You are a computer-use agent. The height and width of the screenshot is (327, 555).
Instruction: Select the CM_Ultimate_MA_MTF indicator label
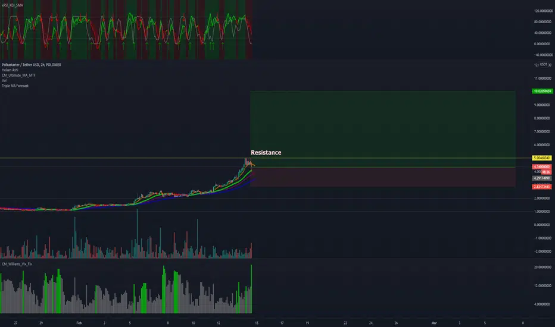[x=18, y=76]
